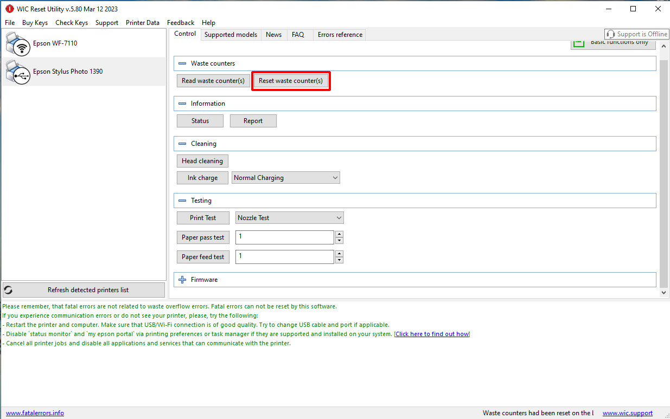Open the www.fatalerrors.info link

coord(35,413)
